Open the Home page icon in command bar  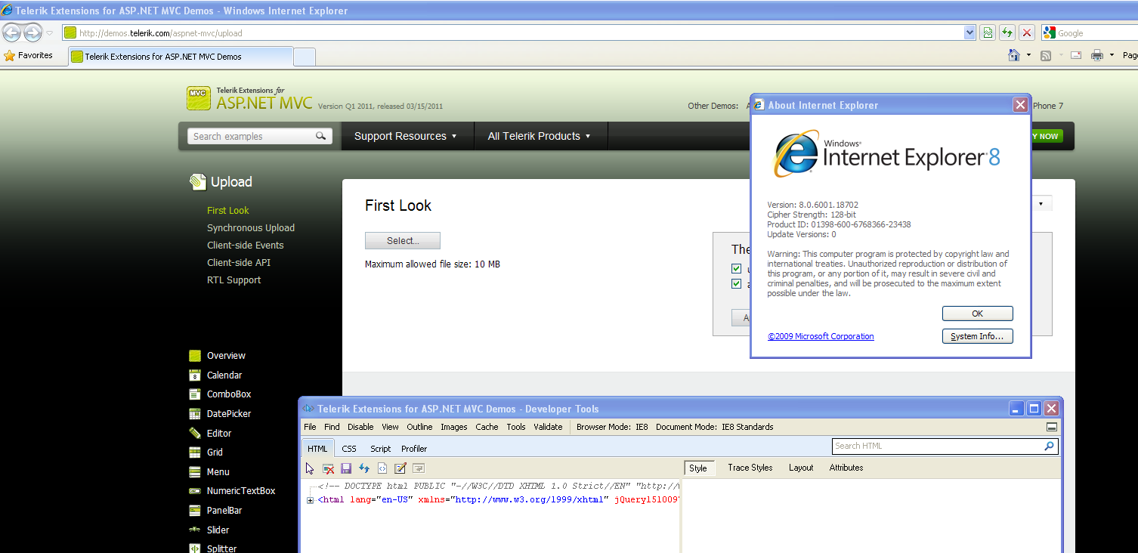pos(1014,55)
